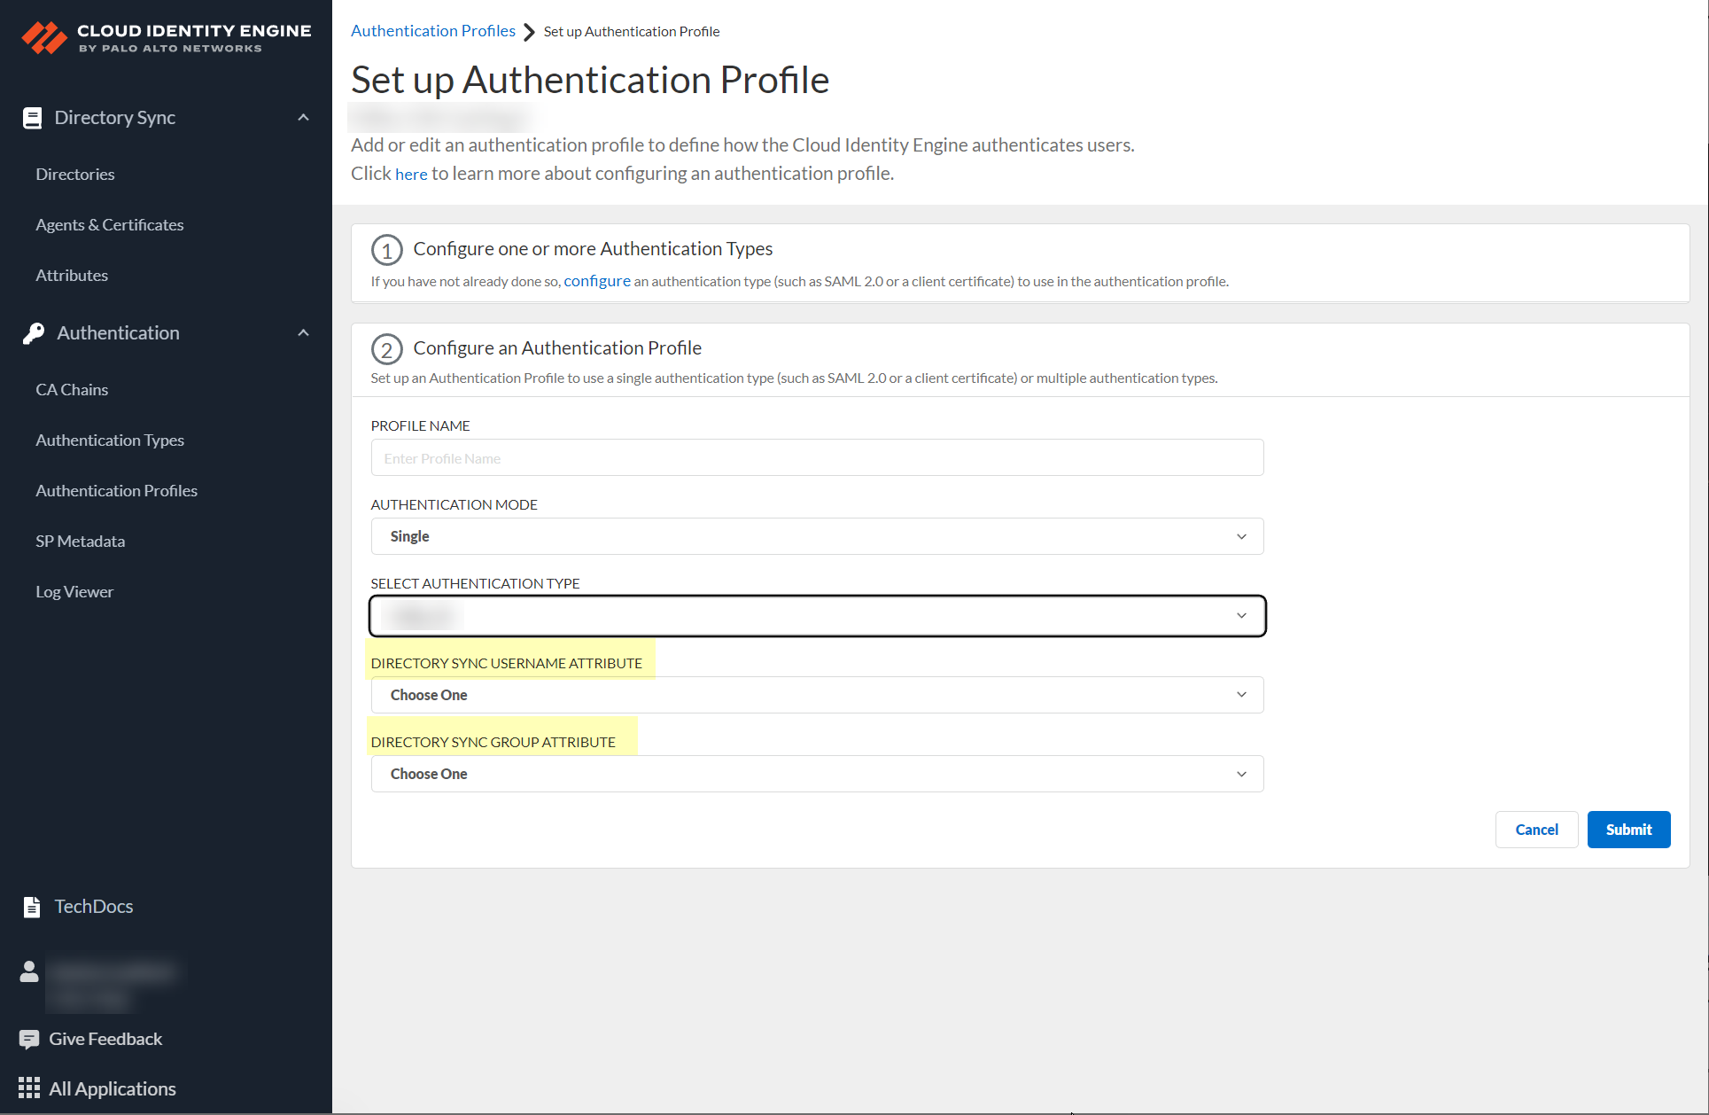Open Log Viewer from the sidebar
Screen dimensions: 1709x1115
click(74, 591)
